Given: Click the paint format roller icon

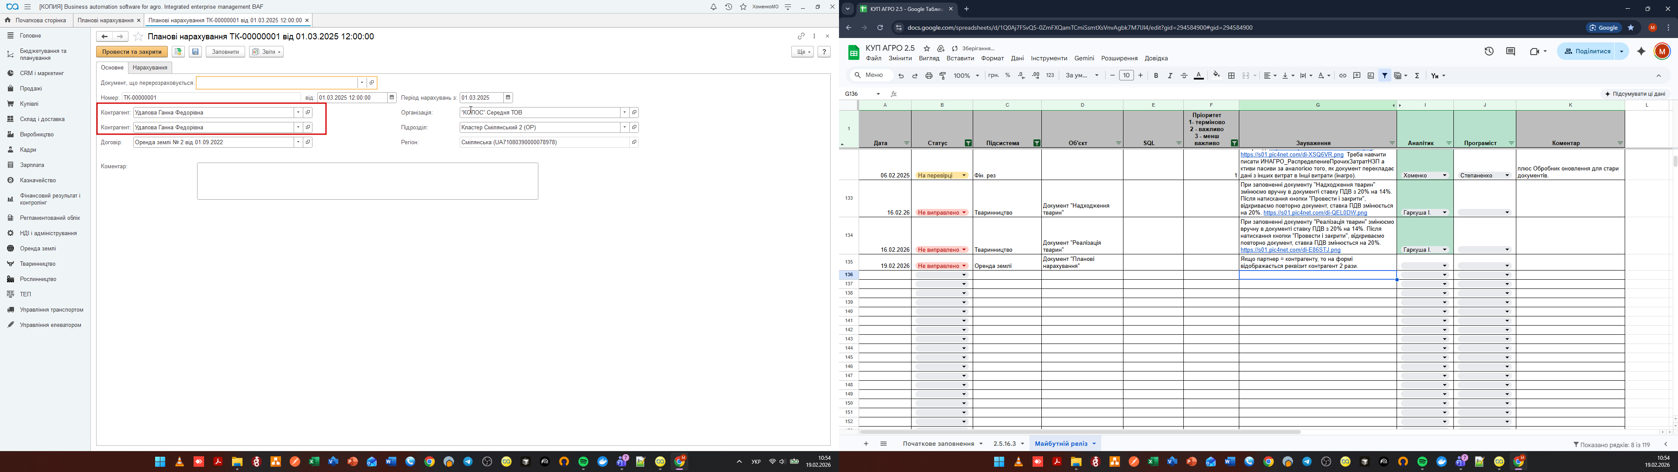Looking at the screenshot, I should pos(943,76).
